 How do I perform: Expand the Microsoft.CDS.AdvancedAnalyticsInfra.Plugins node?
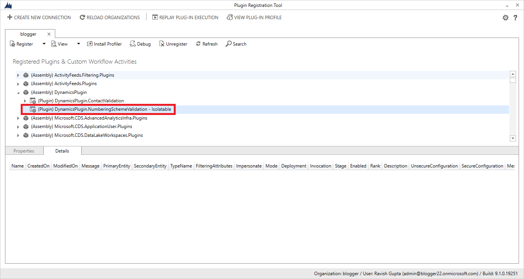point(18,118)
